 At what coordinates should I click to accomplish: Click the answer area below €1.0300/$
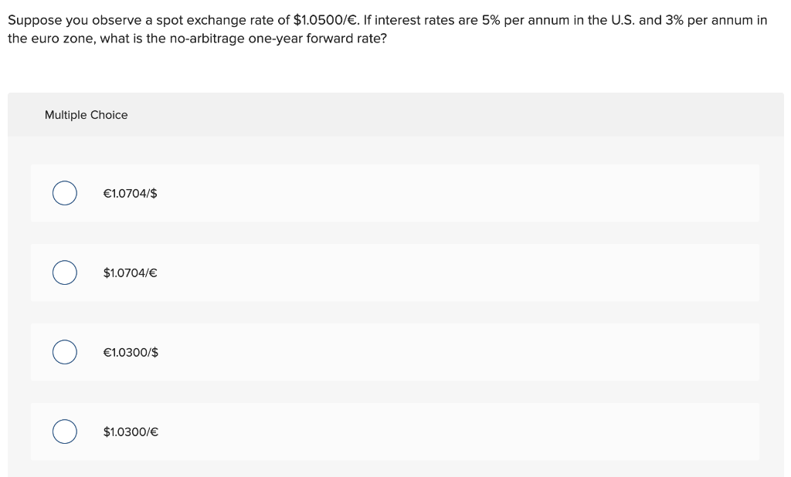(x=395, y=431)
